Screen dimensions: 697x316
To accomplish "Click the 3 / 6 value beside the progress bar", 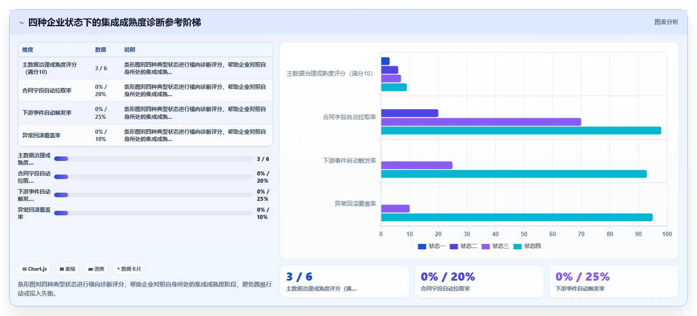I will click(x=263, y=159).
